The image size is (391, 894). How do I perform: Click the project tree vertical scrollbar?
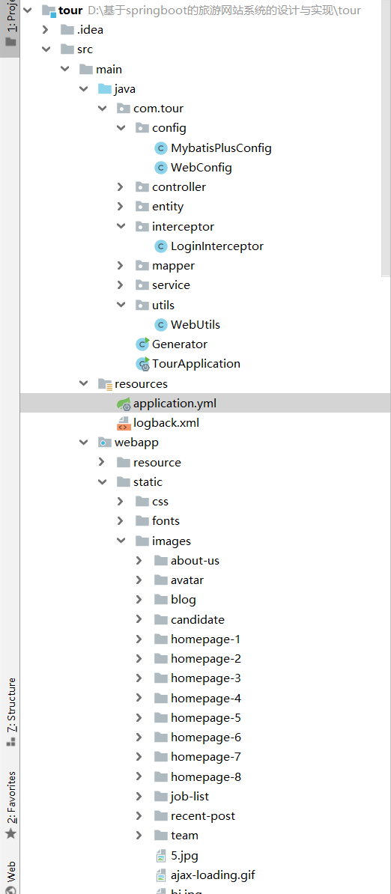[x=387, y=137]
